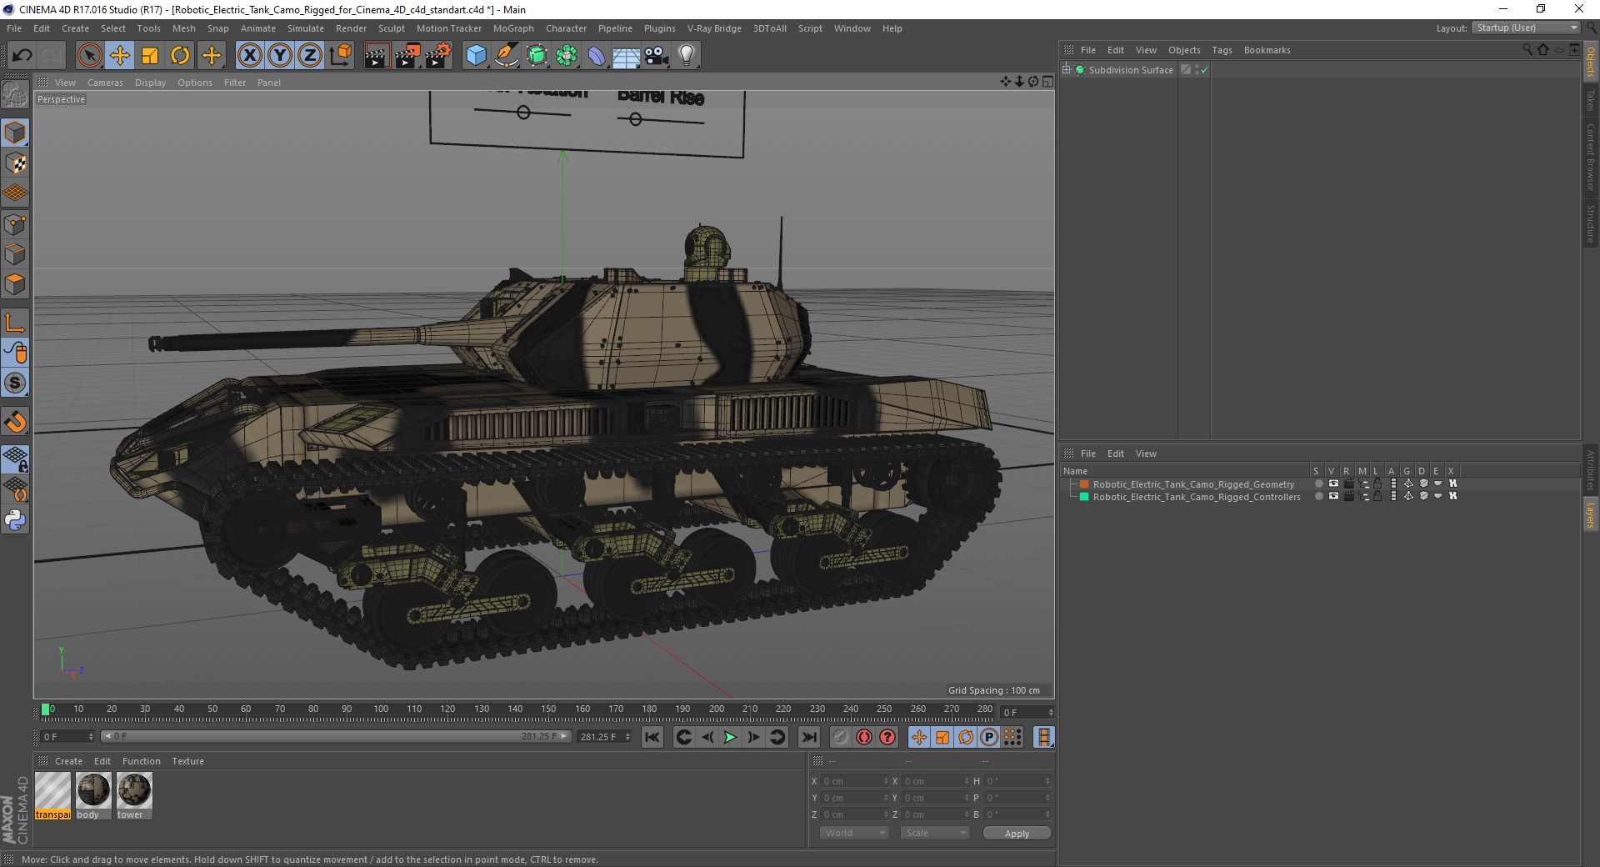The image size is (1600, 867).
Task: Toggle Y axis lock
Action: click(x=280, y=56)
